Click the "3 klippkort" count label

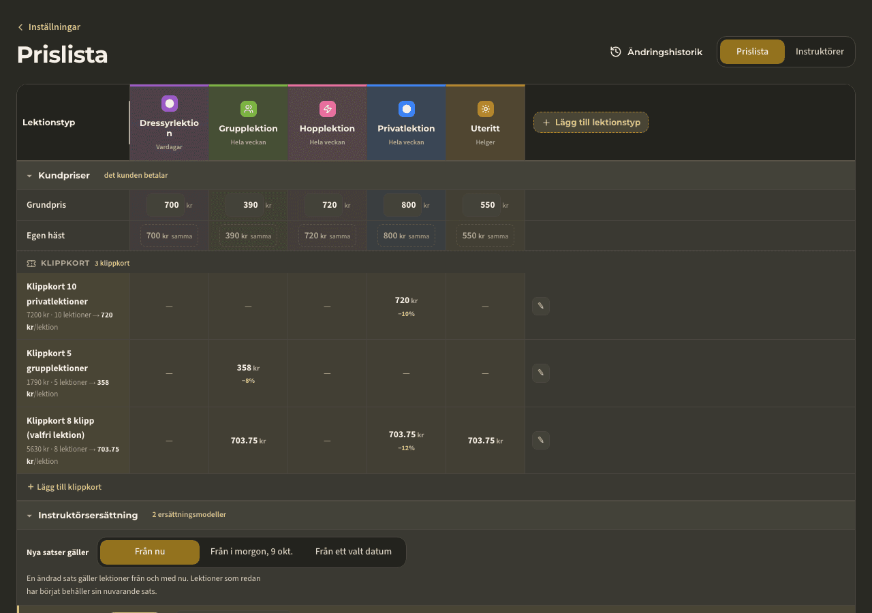pos(112,263)
